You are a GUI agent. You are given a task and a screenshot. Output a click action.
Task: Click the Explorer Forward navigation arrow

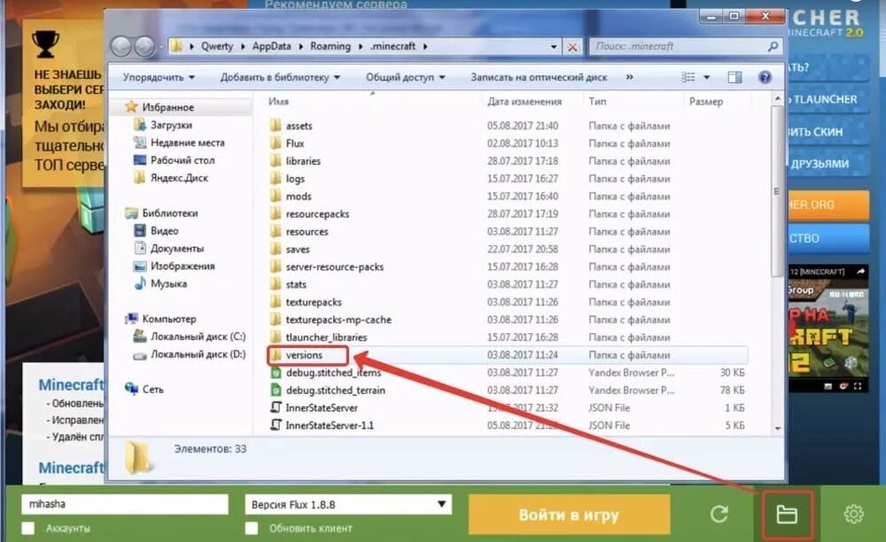pos(144,46)
